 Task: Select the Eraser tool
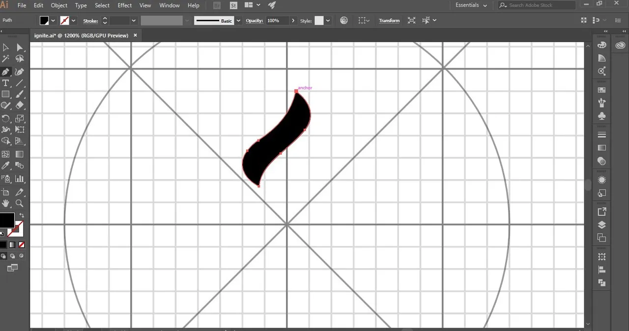(x=20, y=105)
